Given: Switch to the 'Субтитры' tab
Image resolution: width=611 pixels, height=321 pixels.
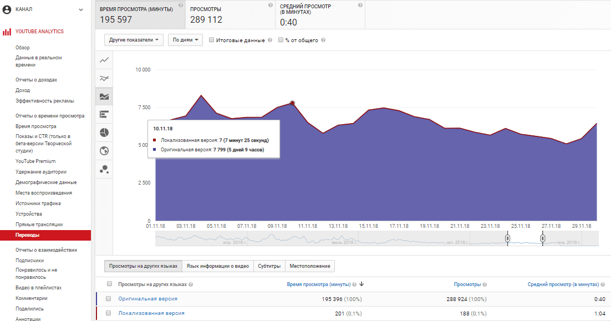Looking at the screenshot, I should click(x=269, y=266).
